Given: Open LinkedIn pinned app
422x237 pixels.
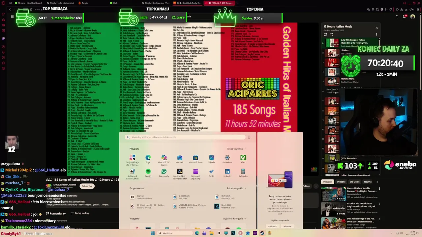Looking at the screenshot, I should click(227, 173).
